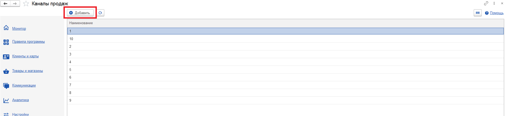Click the Добавить button
Viewport: 506px width, 116px height.
tap(80, 13)
